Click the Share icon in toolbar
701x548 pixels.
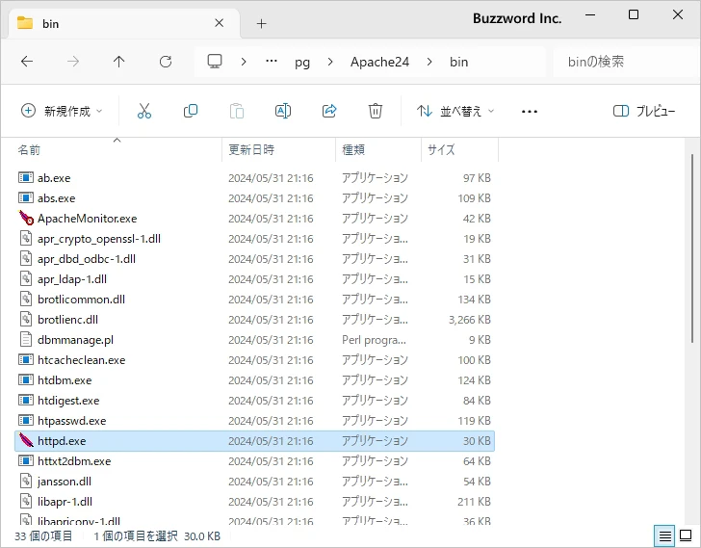coord(329,111)
